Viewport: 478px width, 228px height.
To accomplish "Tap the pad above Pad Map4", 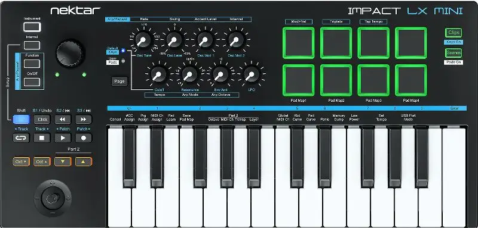I will (411, 80).
